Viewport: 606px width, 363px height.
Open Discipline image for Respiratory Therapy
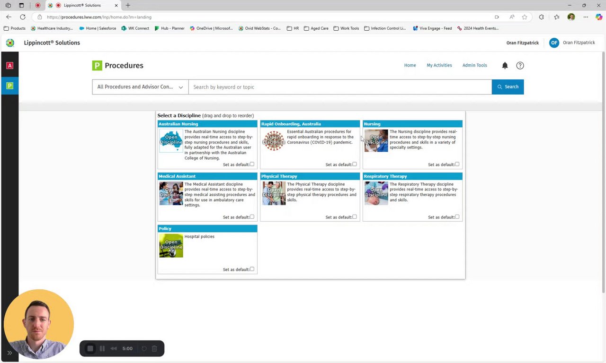(376, 193)
